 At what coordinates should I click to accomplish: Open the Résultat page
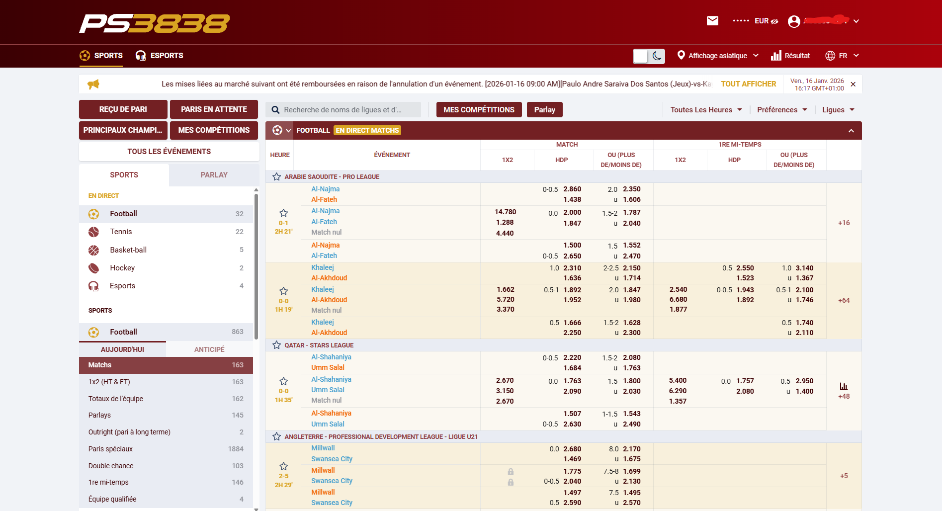[x=790, y=56]
